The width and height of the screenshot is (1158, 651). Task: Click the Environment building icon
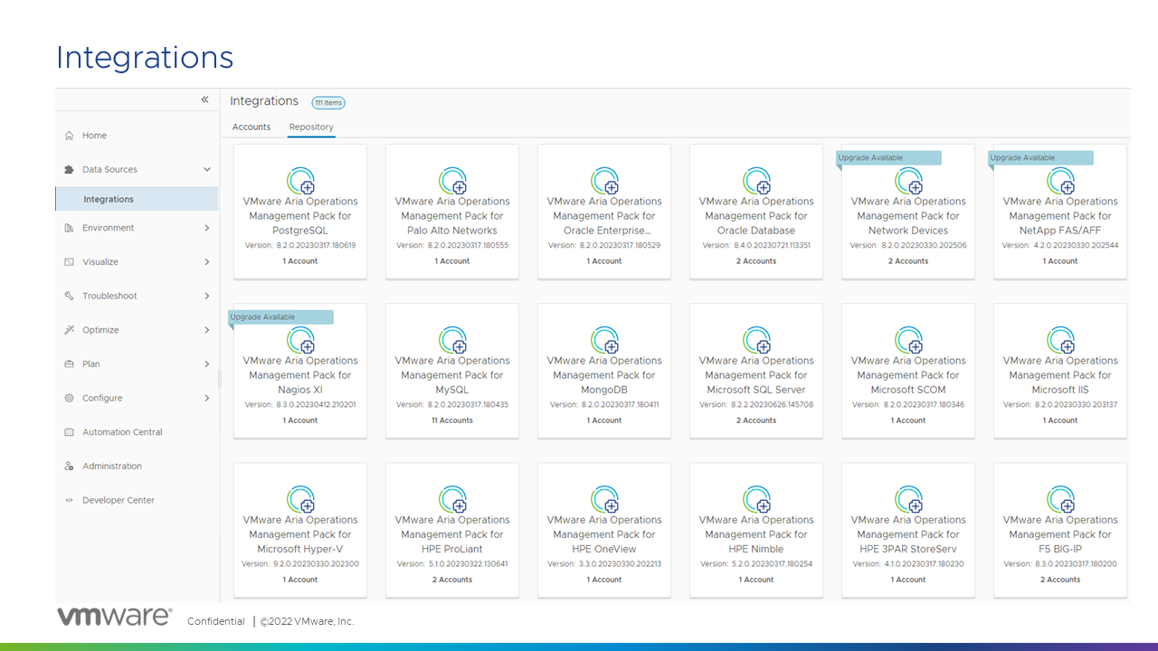pyautogui.click(x=70, y=229)
